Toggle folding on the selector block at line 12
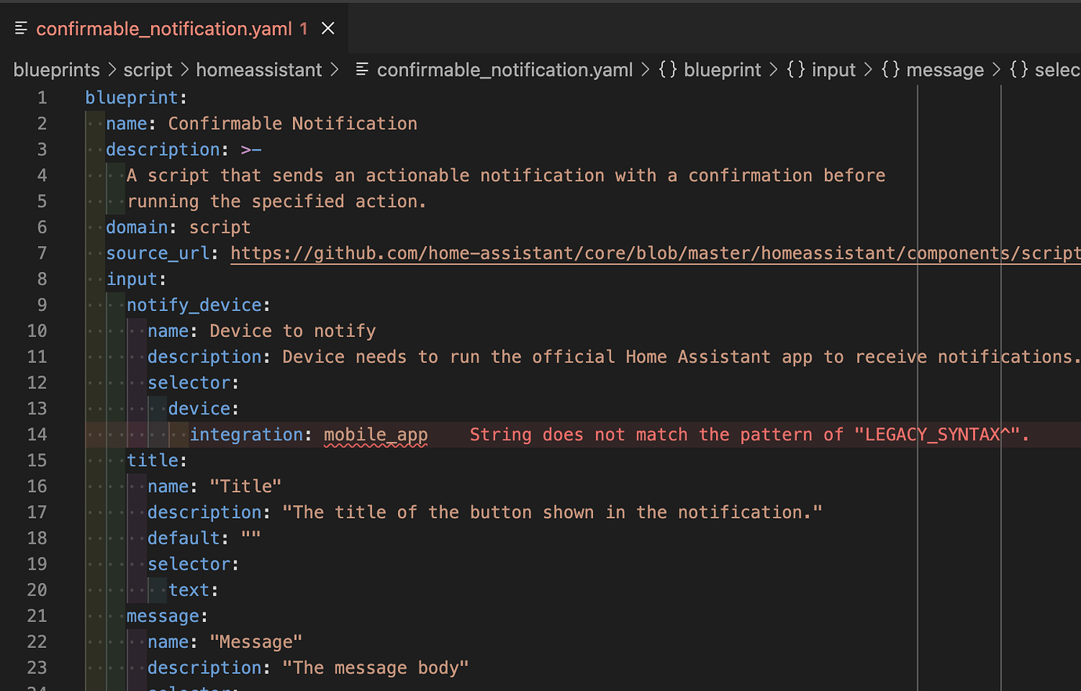Screen dimensions: 1081x691 [69, 382]
